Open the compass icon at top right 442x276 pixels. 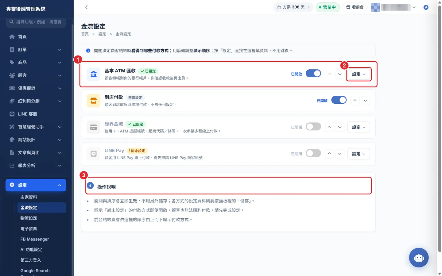click(426, 7)
